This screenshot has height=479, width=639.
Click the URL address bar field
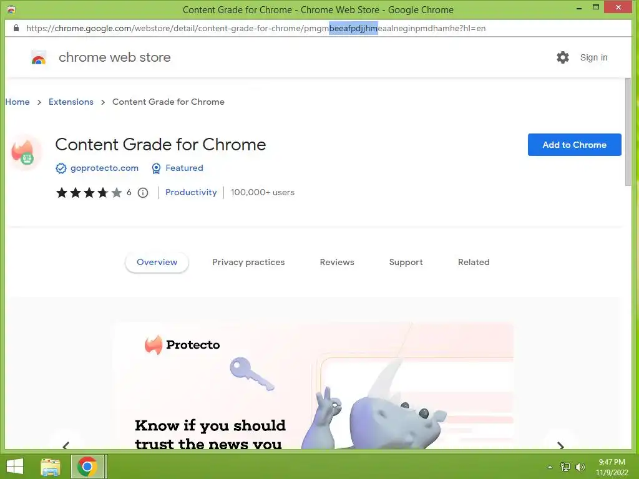pos(318,28)
